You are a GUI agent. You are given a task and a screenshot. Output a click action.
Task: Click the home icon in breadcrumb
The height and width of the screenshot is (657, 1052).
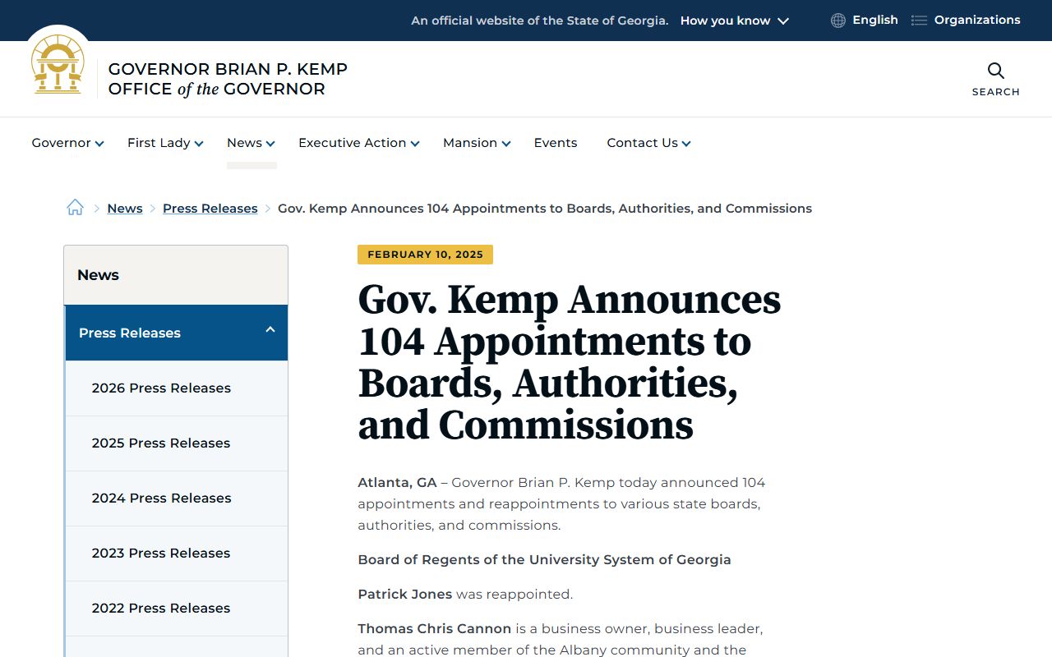coord(75,208)
